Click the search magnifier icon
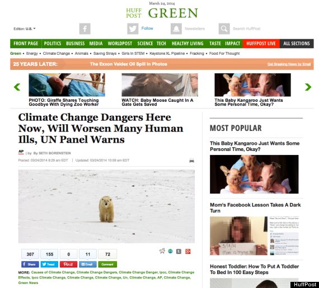The width and height of the screenshot is (319, 288). [224, 29]
